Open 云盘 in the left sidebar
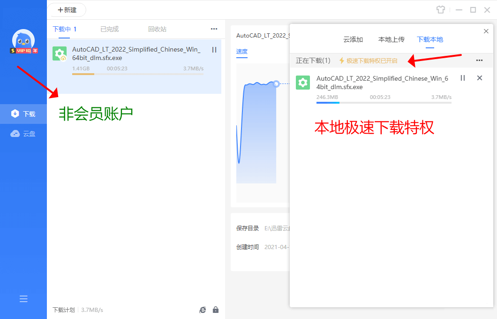The width and height of the screenshot is (497, 319). pyautogui.click(x=23, y=134)
